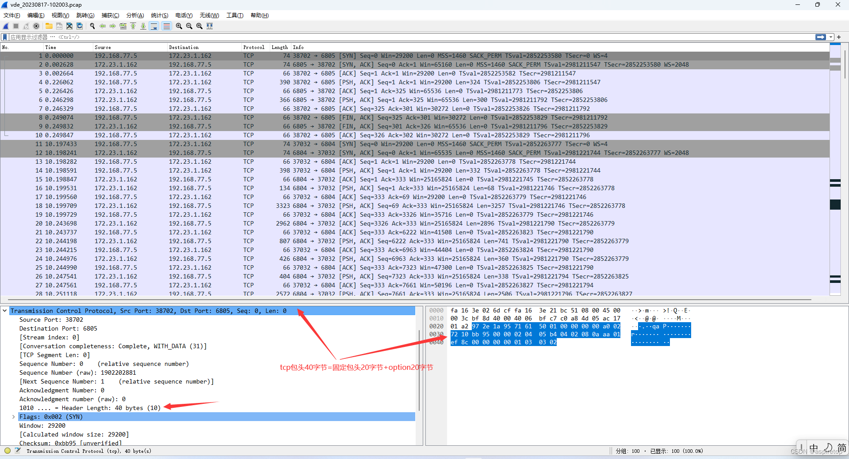Viewport: 849px width, 459px height.
Task: Zoom in the main window text
Action: [x=179, y=26]
